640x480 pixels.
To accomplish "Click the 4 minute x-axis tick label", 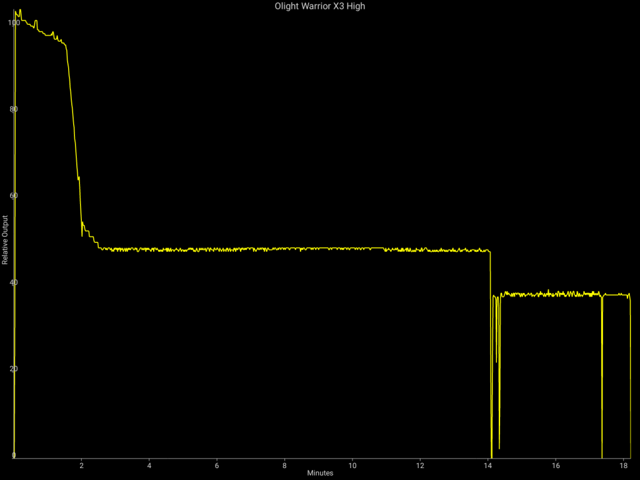I will pos(149,465).
